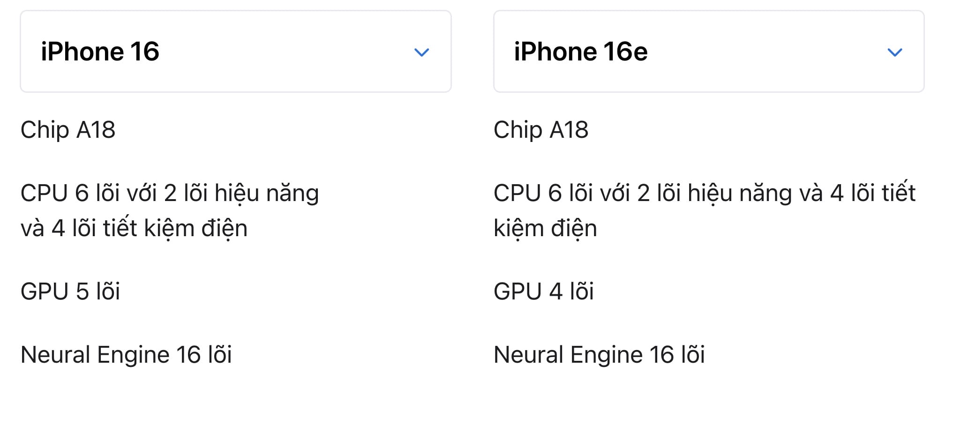Click the chevron in the iPhone 16e selector

pos(894,52)
